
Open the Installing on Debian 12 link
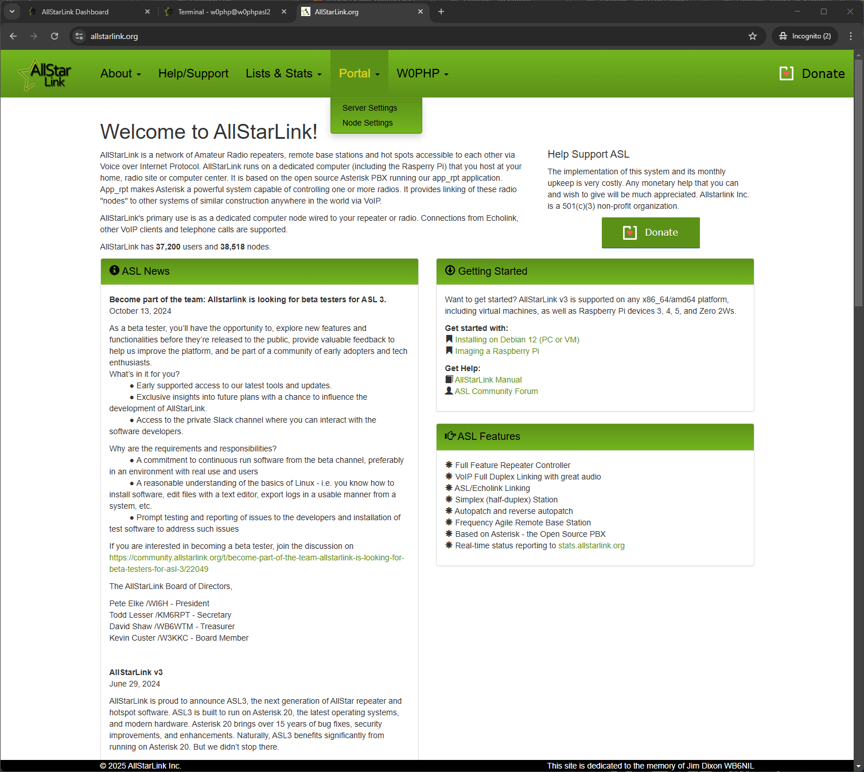(517, 340)
